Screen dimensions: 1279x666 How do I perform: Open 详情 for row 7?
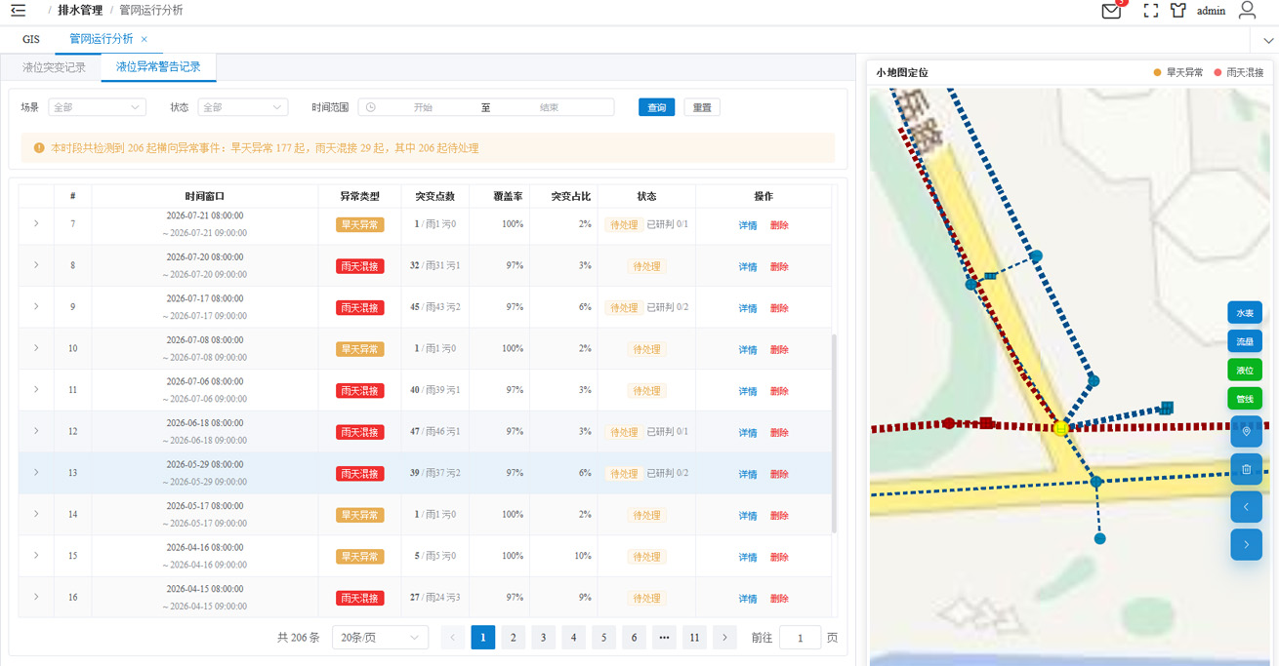[748, 225]
